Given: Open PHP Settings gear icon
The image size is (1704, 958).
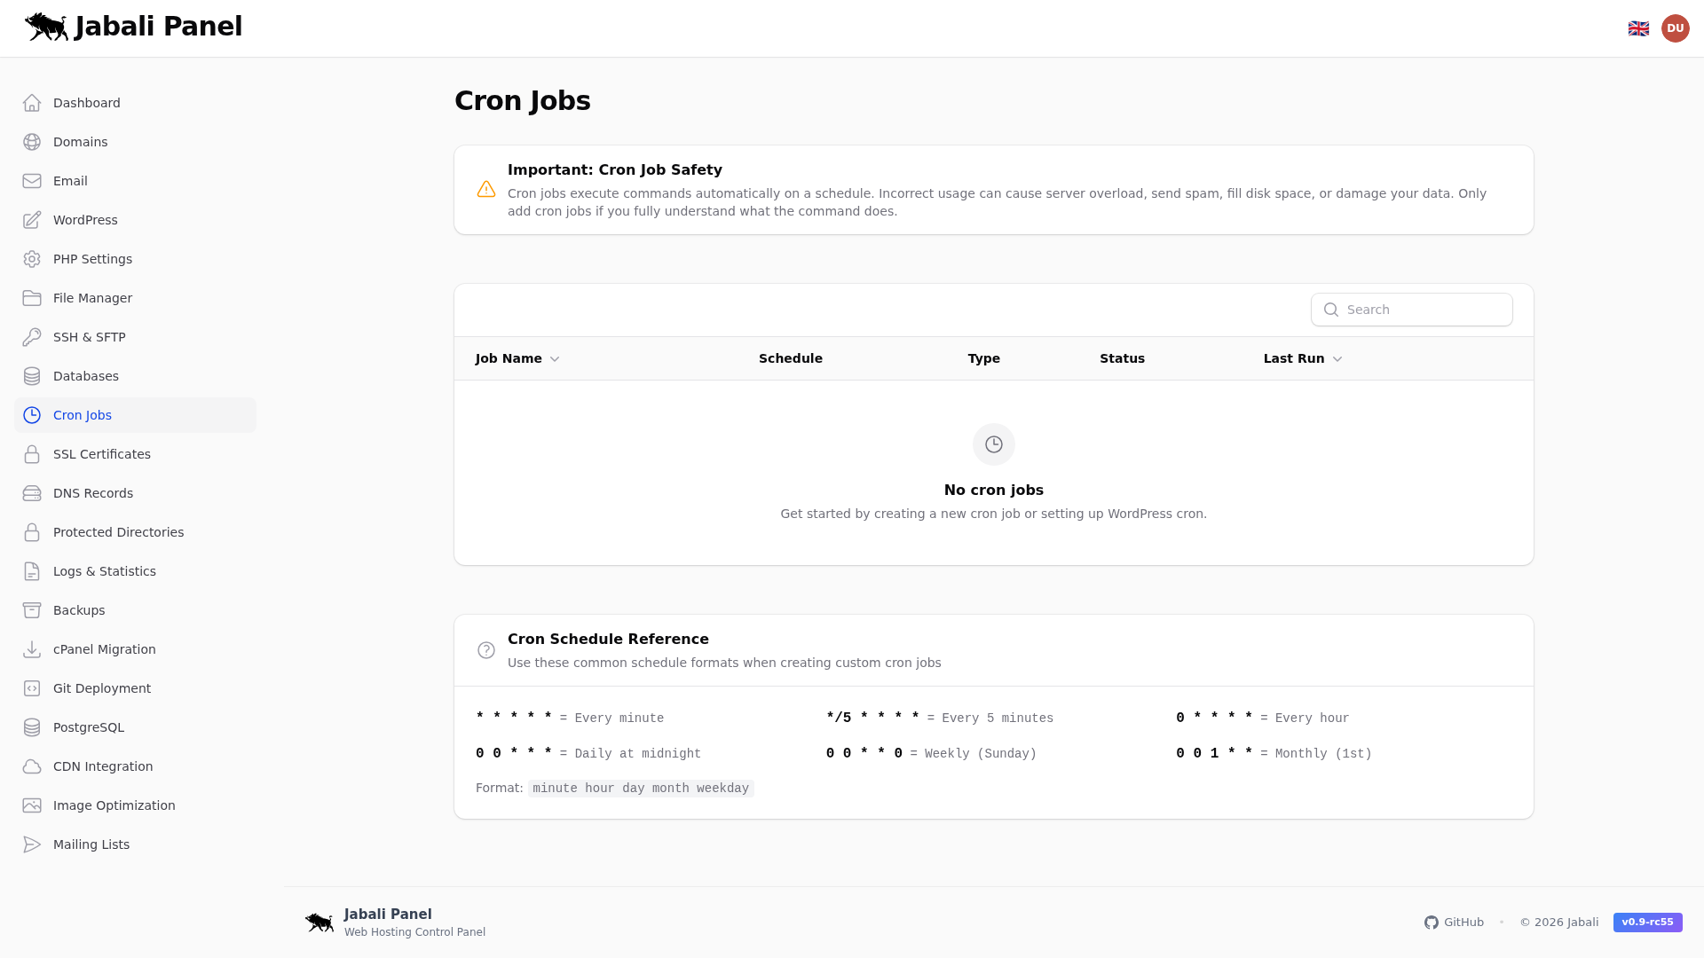Looking at the screenshot, I should [32, 259].
